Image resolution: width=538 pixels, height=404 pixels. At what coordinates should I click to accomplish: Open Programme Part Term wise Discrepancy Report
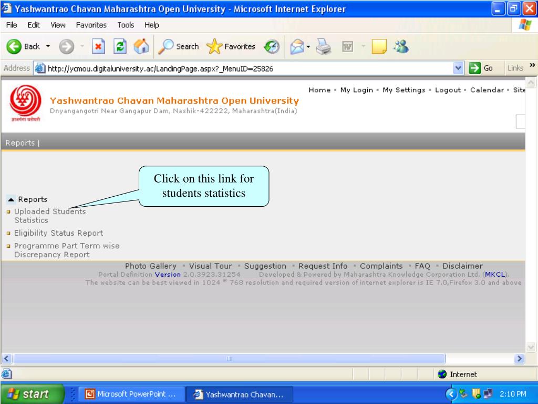67,250
